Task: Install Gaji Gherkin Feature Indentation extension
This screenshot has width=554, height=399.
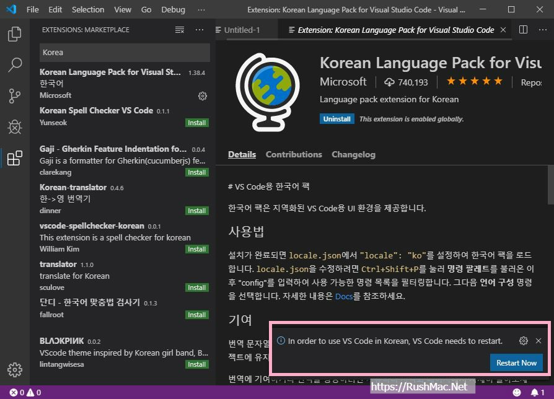Action: (197, 172)
